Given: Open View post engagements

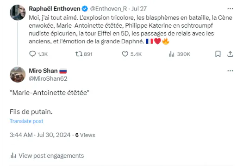Looking at the screenshot, I should point(47,156).
